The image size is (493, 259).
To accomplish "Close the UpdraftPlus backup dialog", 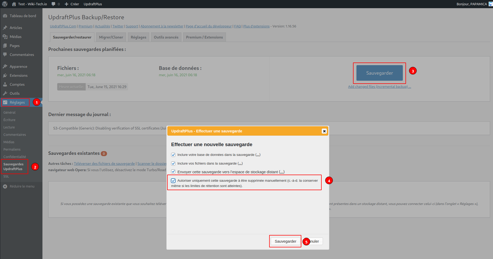I will point(324,131).
